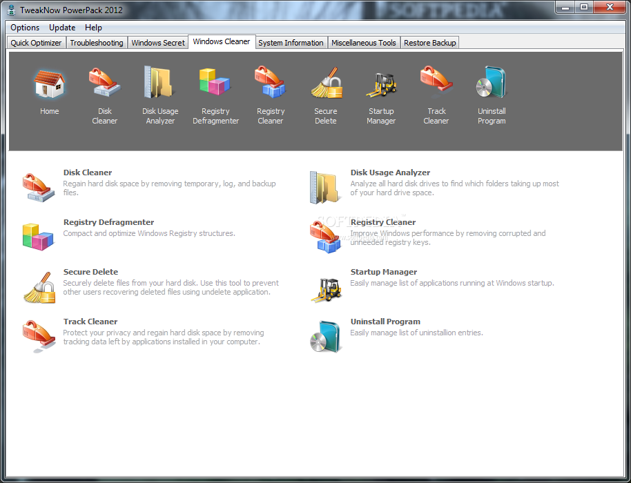Click 'Easily manage list of uninstallion entries.' text

tap(416, 333)
